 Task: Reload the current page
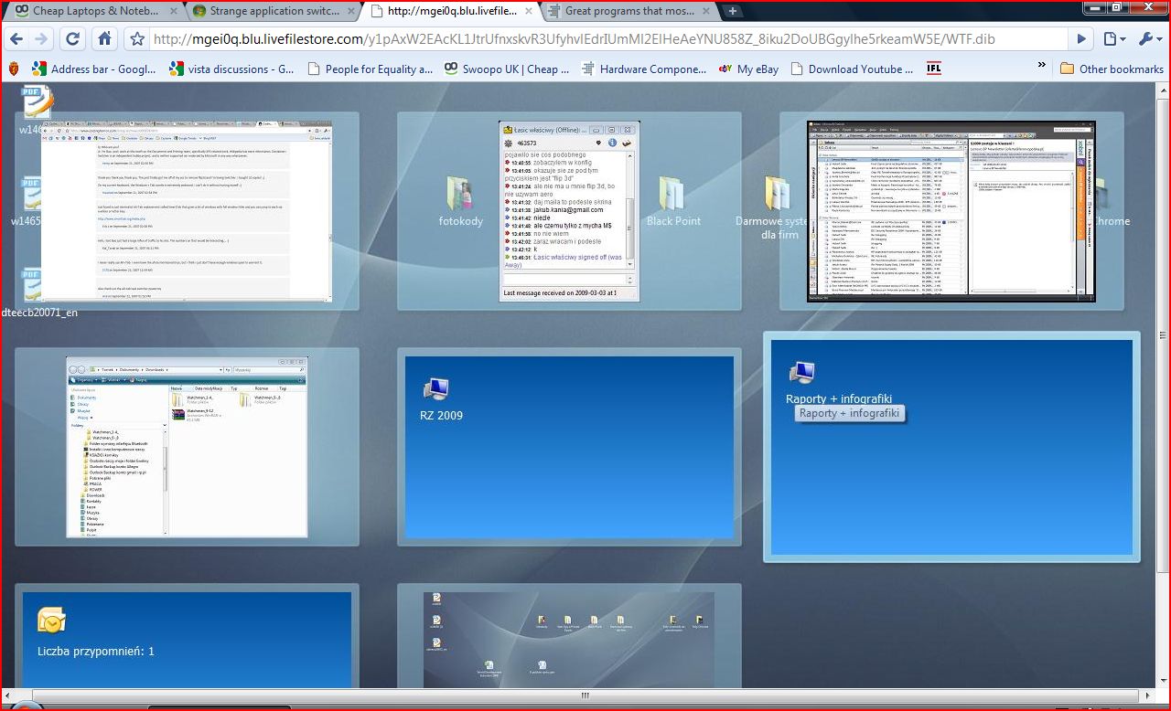click(73, 39)
